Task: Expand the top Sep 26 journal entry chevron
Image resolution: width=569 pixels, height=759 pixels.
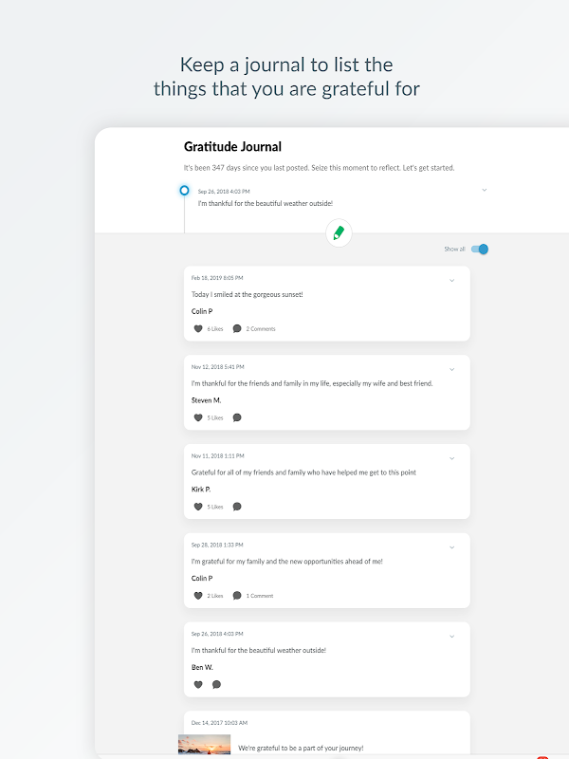Action: pyautogui.click(x=484, y=190)
